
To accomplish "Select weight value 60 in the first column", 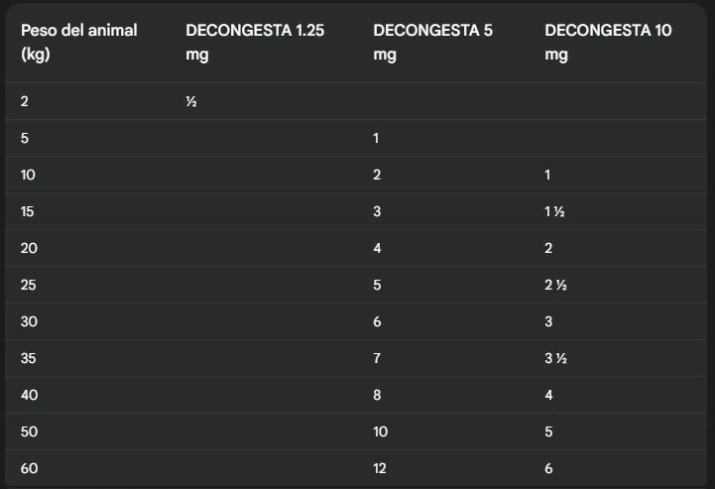I will 29,468.
